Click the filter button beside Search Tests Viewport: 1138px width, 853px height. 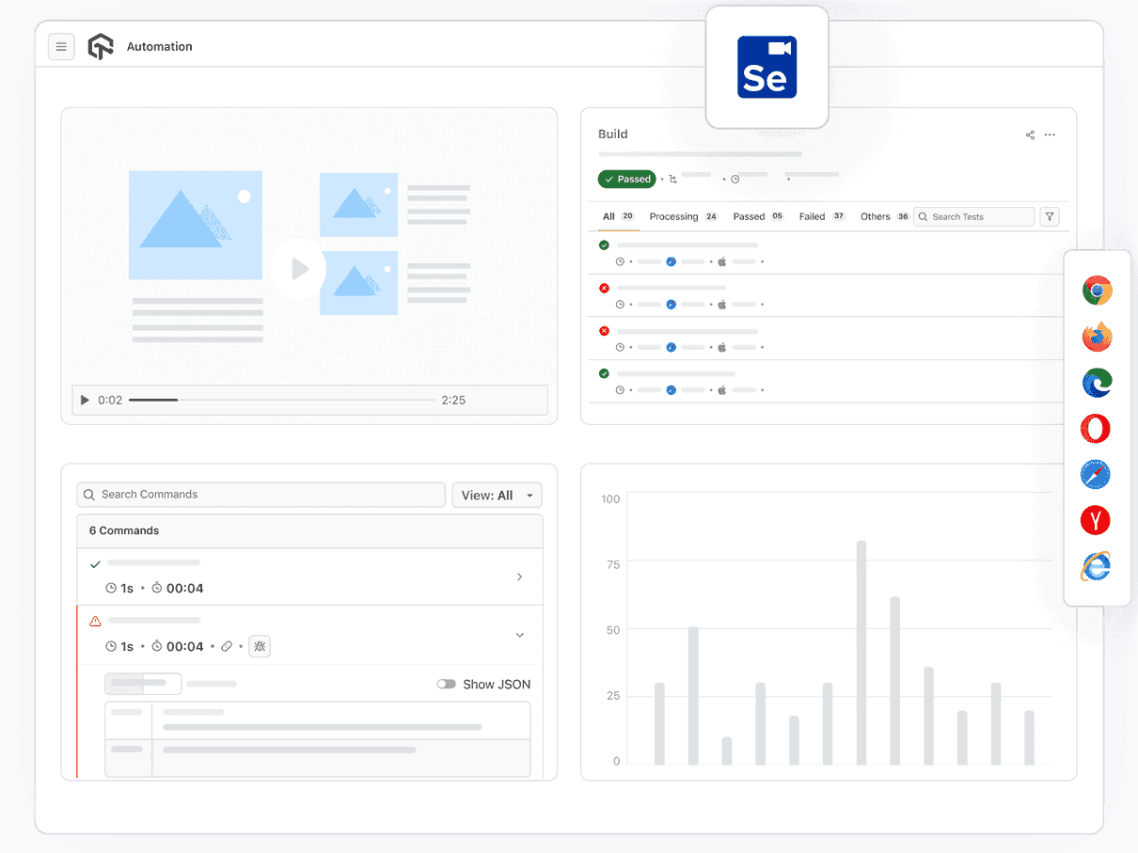click(x=1051, y=217)
